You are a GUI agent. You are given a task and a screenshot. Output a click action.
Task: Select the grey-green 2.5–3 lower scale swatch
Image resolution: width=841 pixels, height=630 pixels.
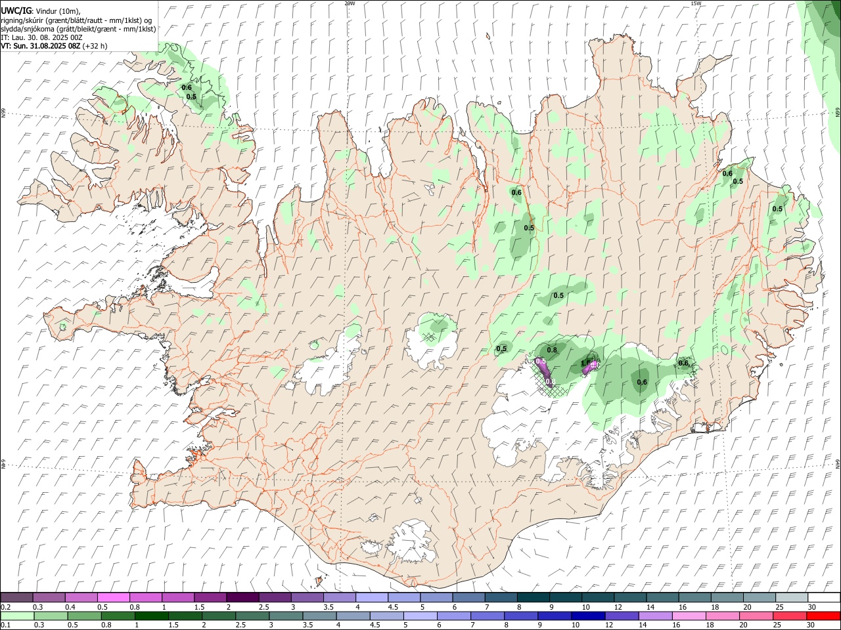tap(252, 616)
